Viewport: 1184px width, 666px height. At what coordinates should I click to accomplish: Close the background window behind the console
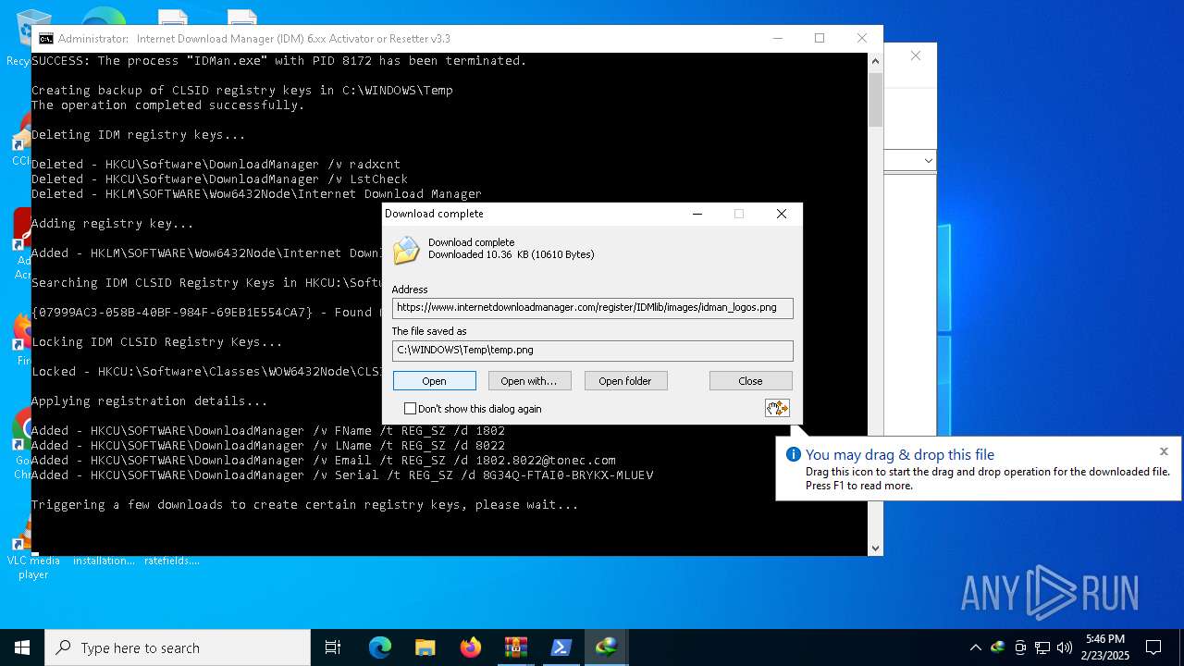[915, 55]
